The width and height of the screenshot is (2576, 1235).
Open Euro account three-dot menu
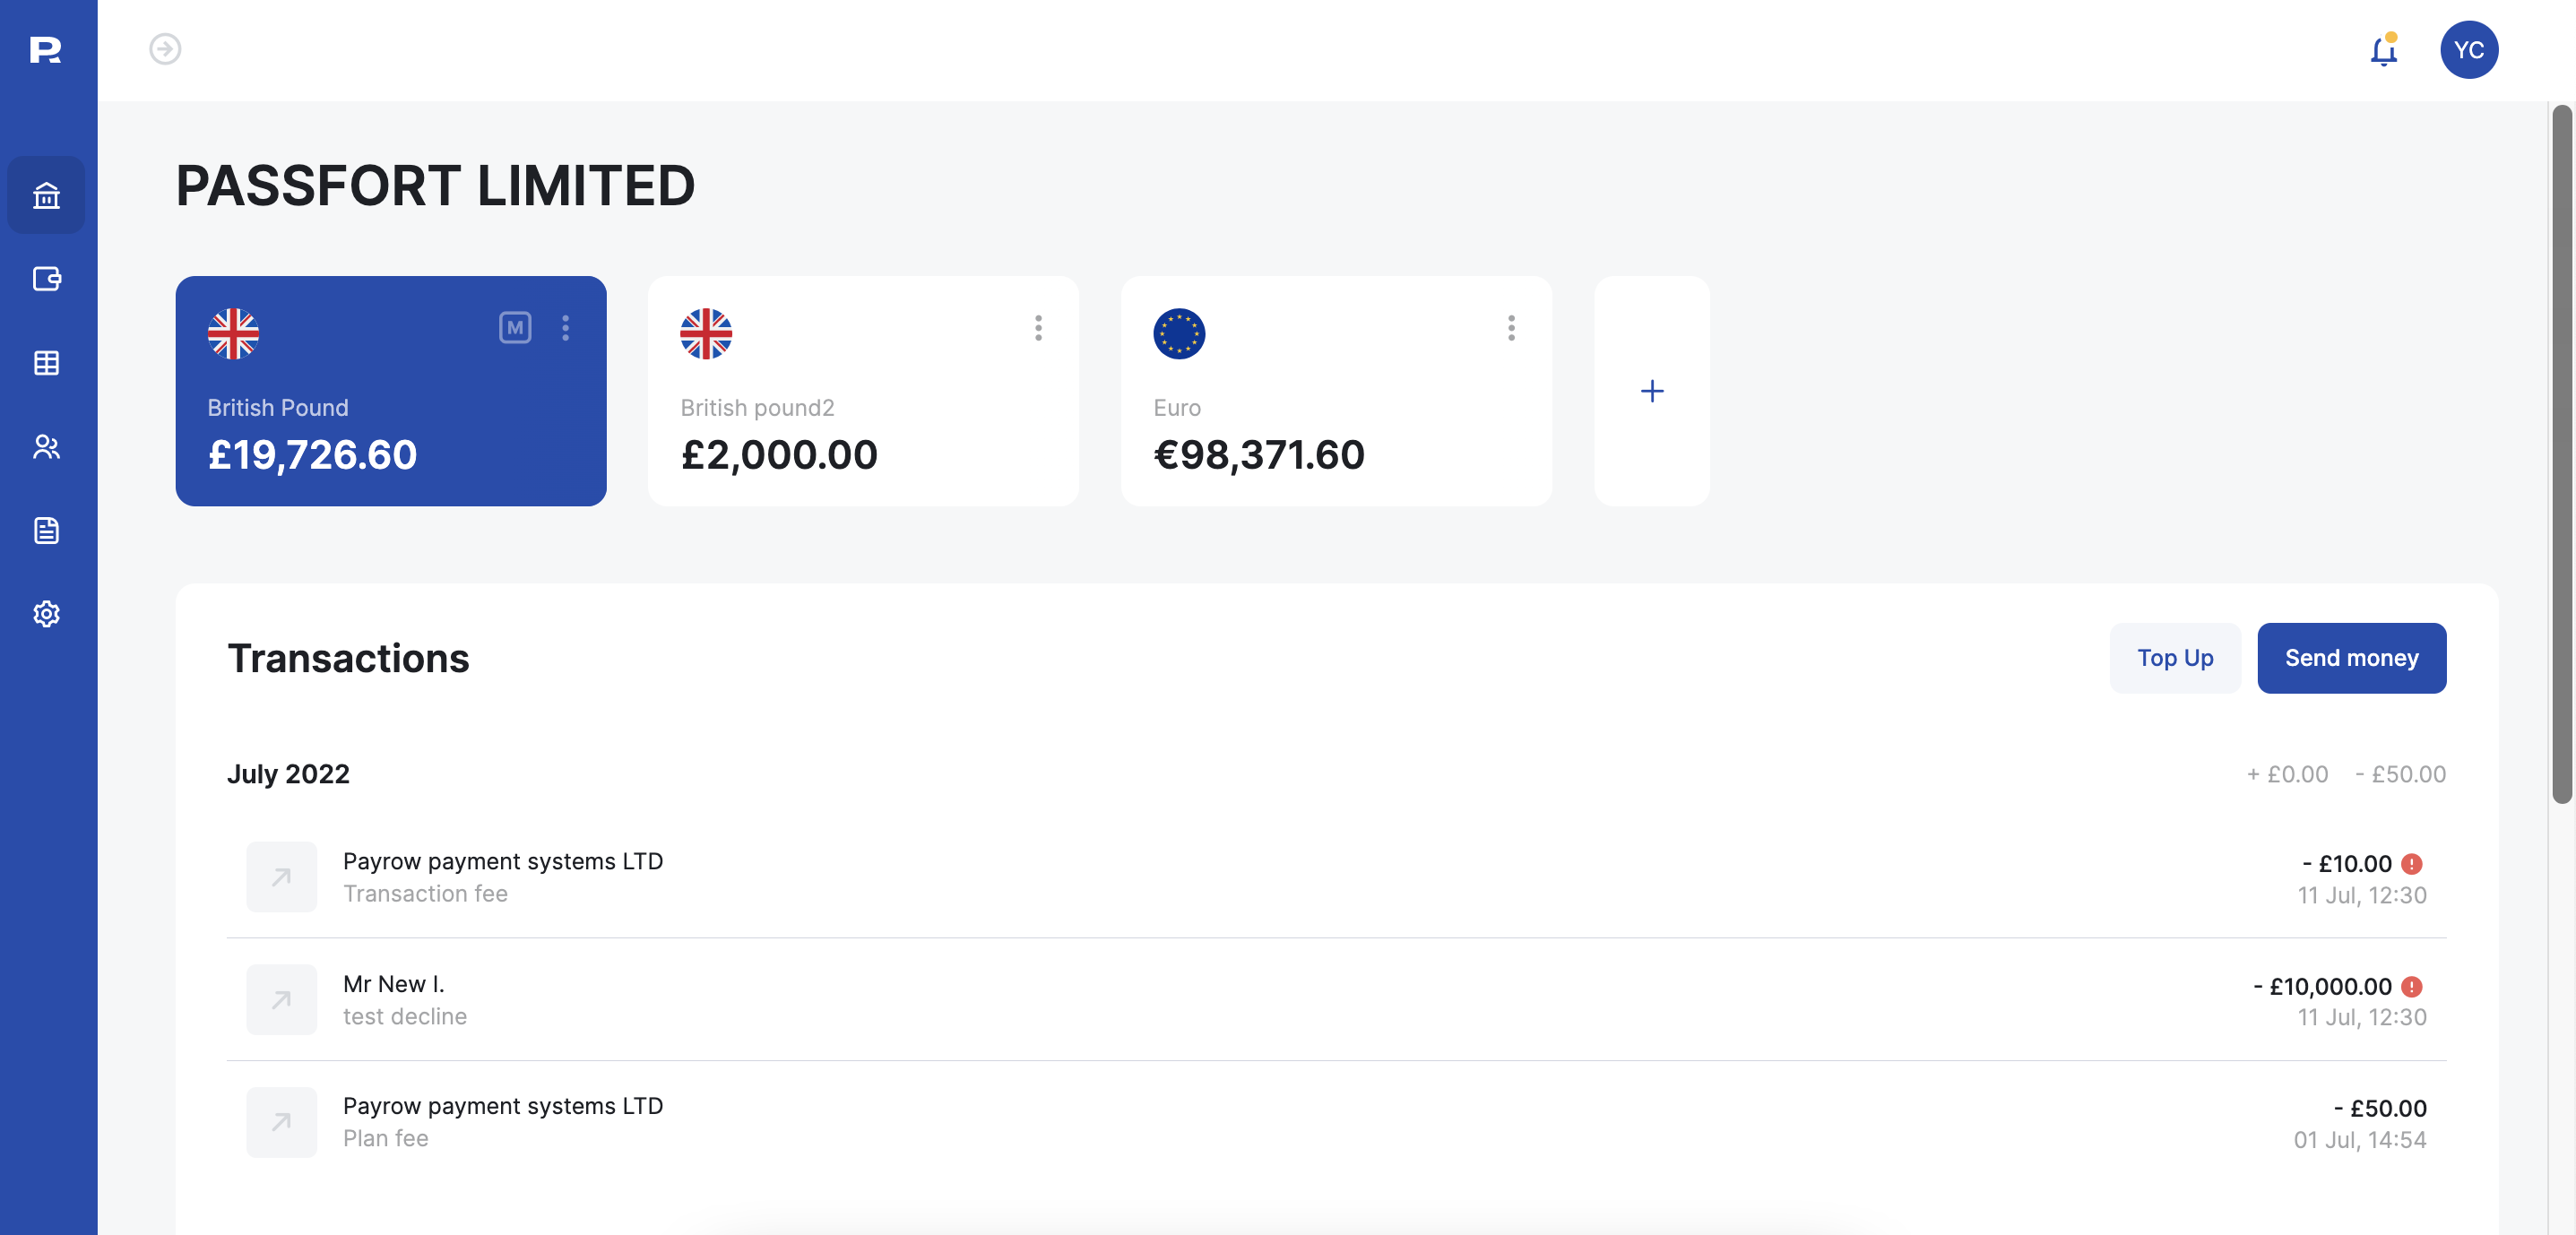(x=1511, y=328)
